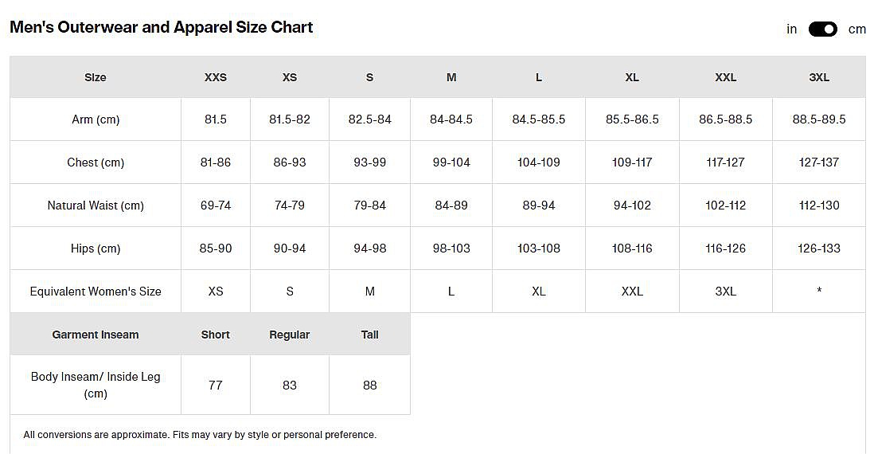
Task: Click the Hips (cm) row label
Action: point(96,249)
